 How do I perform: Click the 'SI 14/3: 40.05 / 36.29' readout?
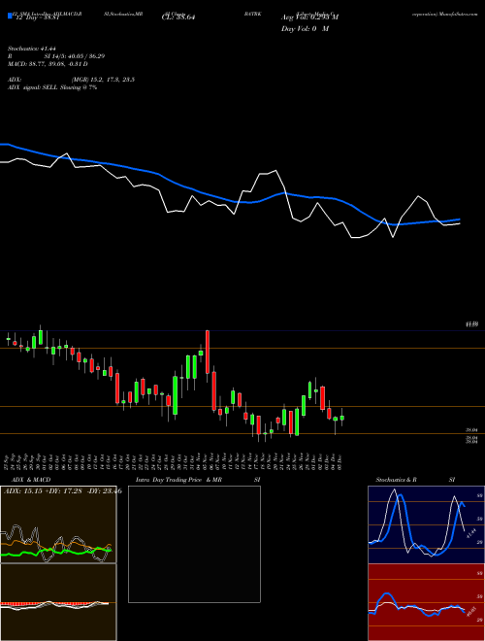pyautogui.click(x=75, y=56)
